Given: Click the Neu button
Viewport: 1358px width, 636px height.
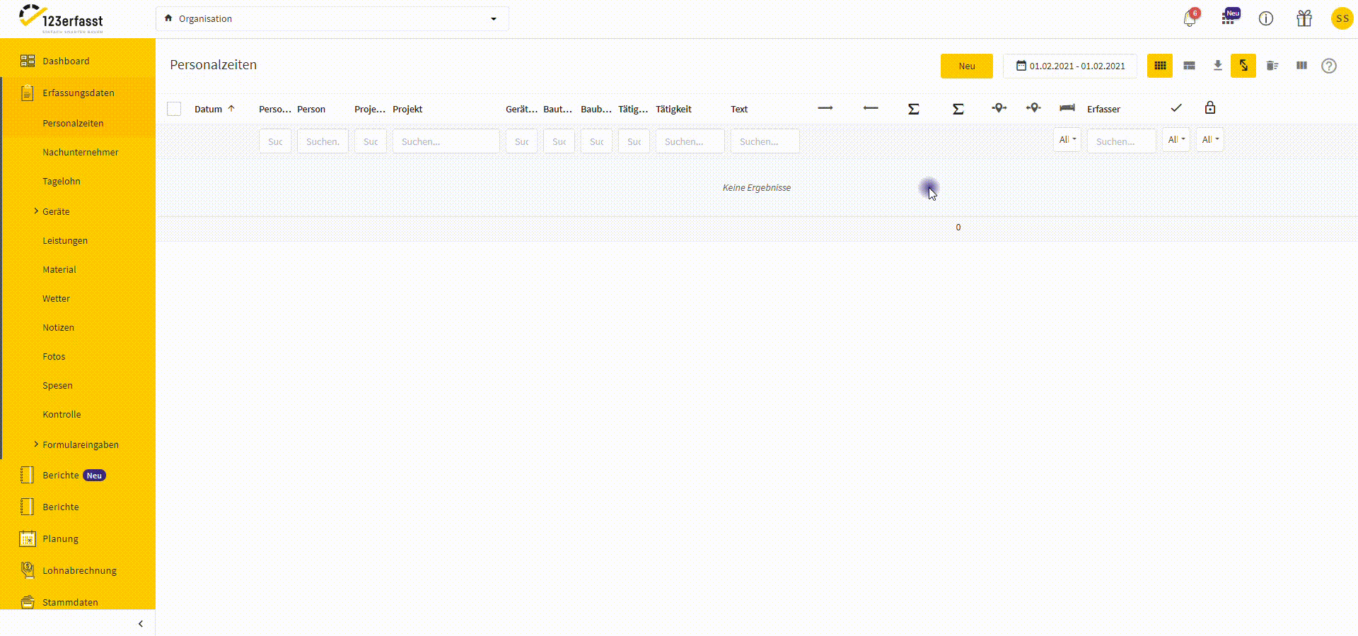Looking at the screenshot, I should [x=967, y=66].
